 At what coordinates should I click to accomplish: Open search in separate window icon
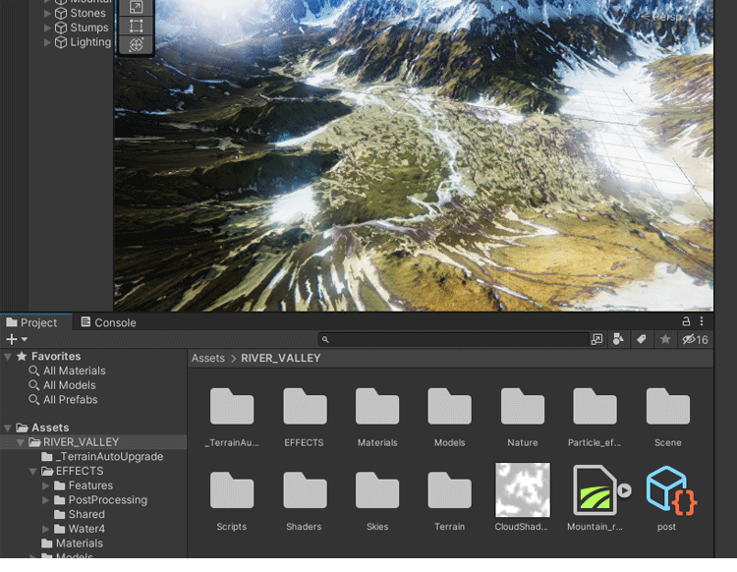(596, 339)
